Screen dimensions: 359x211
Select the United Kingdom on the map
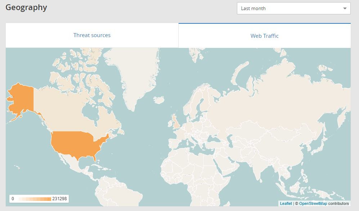point(176,122)
